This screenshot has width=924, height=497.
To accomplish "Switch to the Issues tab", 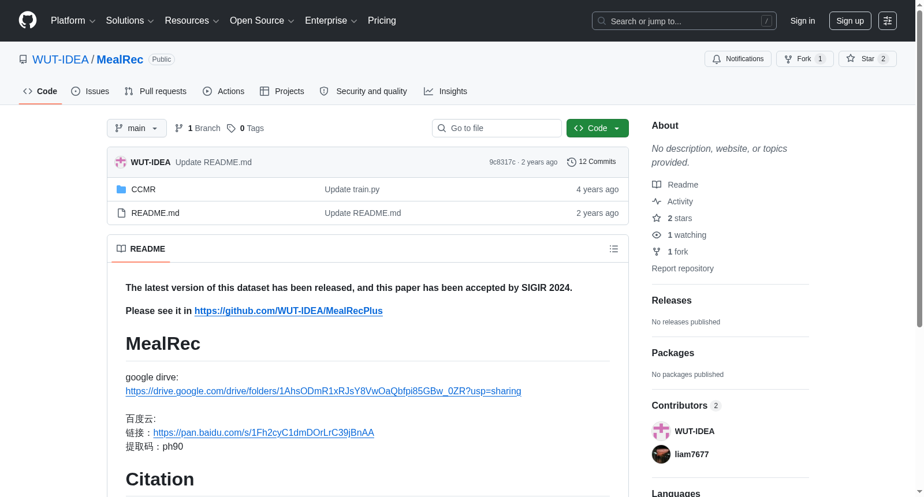I will [90, 91].
